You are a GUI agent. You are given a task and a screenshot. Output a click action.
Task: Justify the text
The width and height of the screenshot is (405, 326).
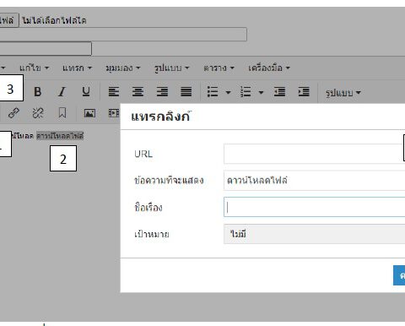(x=186, y=92)
